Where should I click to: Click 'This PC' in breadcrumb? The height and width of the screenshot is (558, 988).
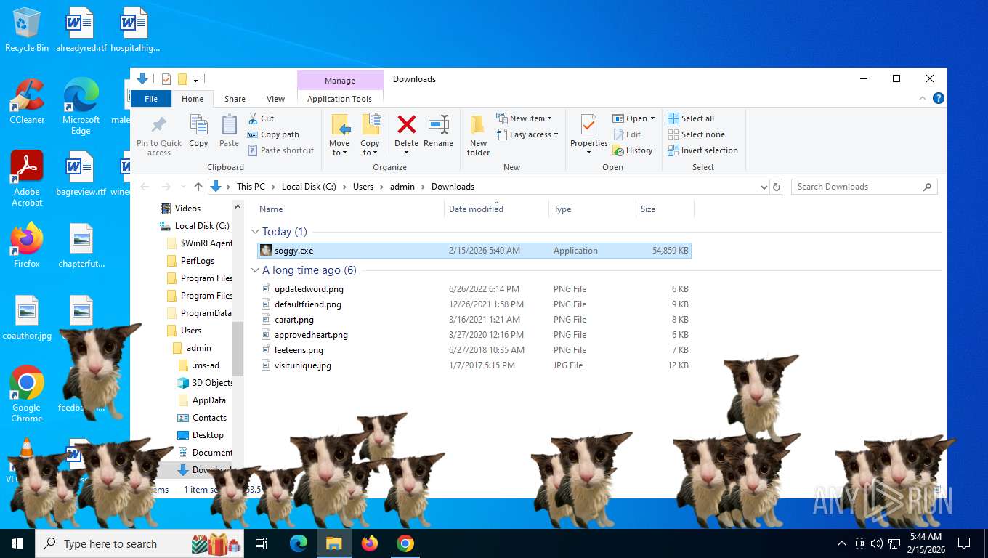tap(251, 187)
